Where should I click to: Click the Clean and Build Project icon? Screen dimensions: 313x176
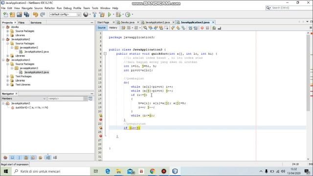[x=102, y=15]
